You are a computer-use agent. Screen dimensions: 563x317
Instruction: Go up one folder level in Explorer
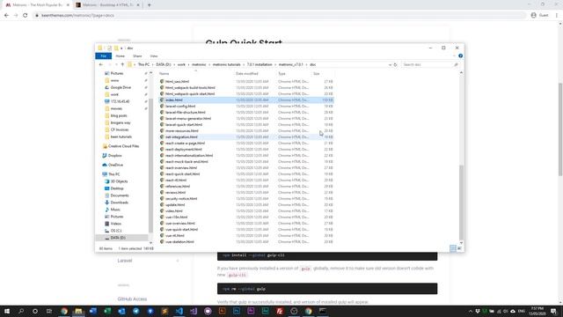point(122,64)
